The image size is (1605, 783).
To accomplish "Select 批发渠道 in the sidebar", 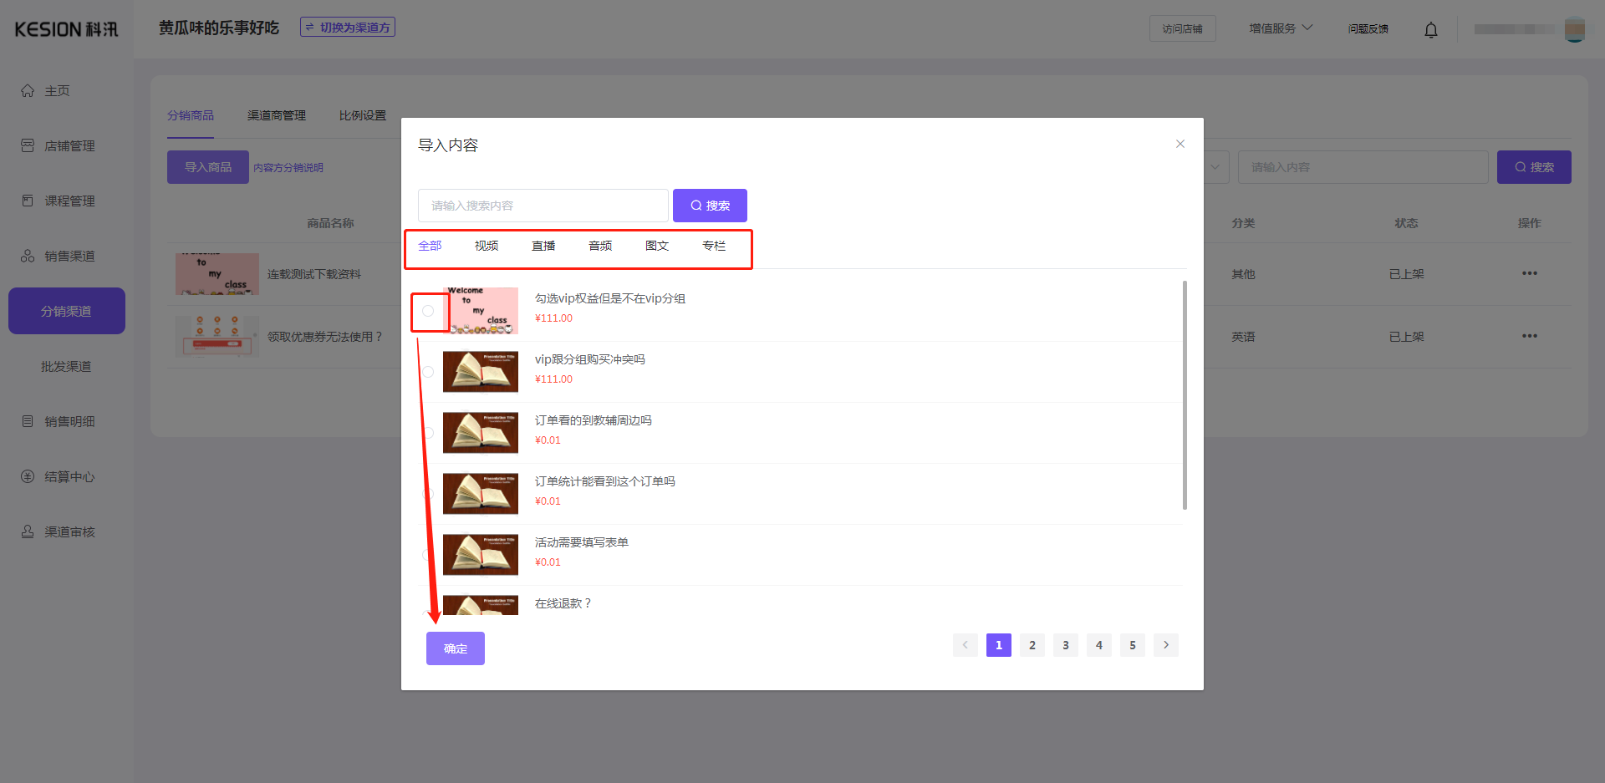I will (66, 367).
